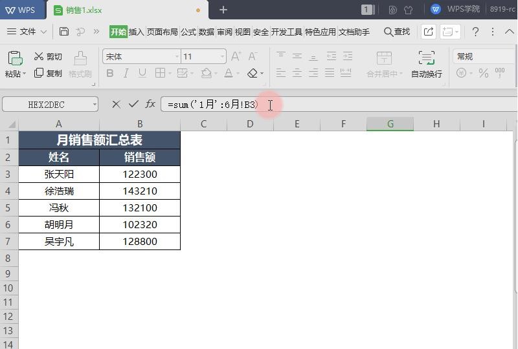Image resolution: width=518 pixels, height=349 pixels.
Task: Click the 查找 (Find) search button
Action: (x=397, y=32)
